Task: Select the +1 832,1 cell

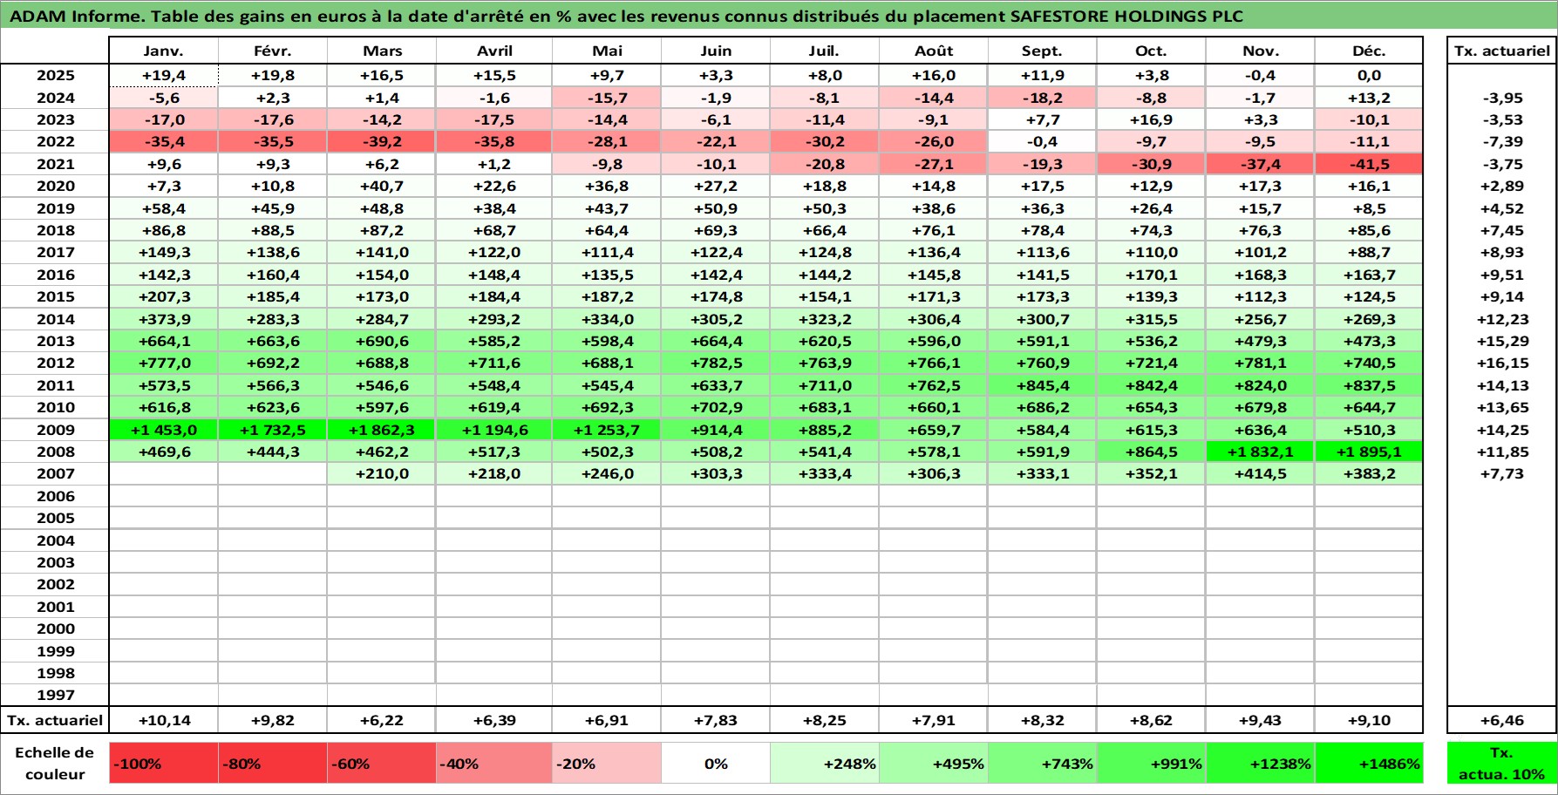Action: coord(1261,452)
